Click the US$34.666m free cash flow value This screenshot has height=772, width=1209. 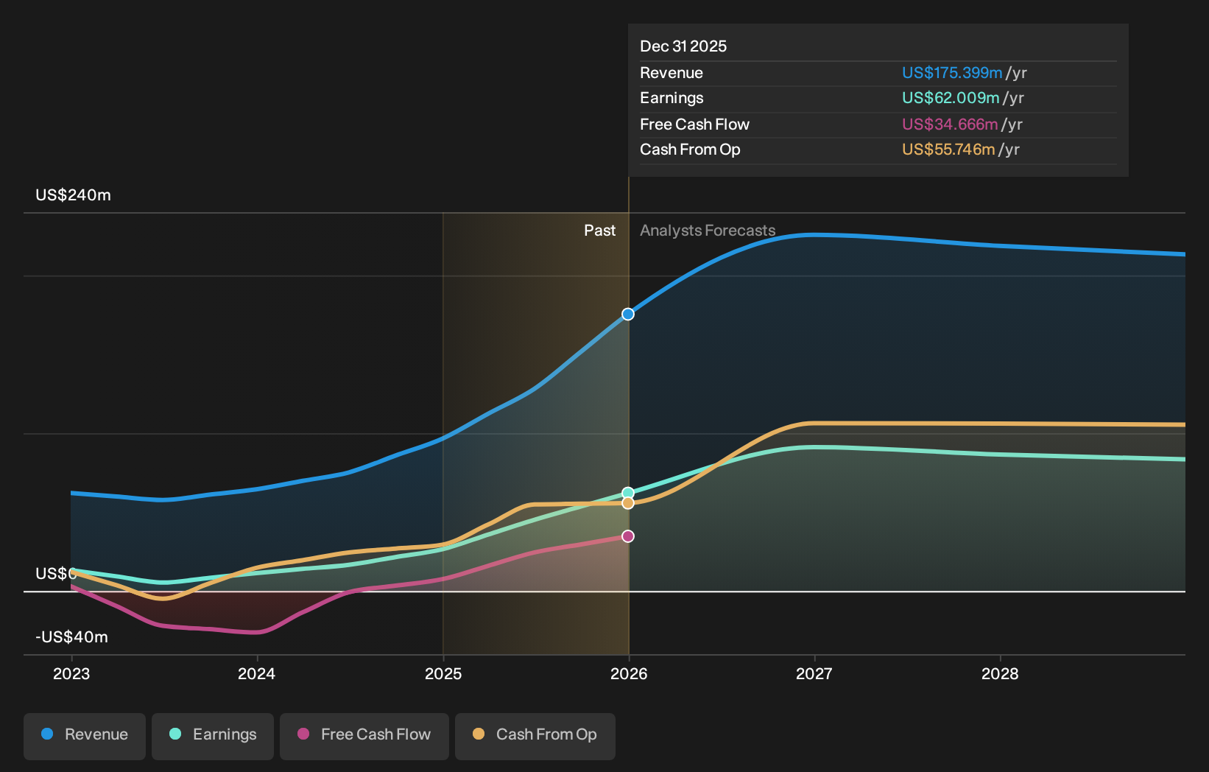(x=950, y=124)
